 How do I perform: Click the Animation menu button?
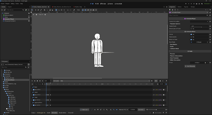pyautogui.click(x=56, y=81)
